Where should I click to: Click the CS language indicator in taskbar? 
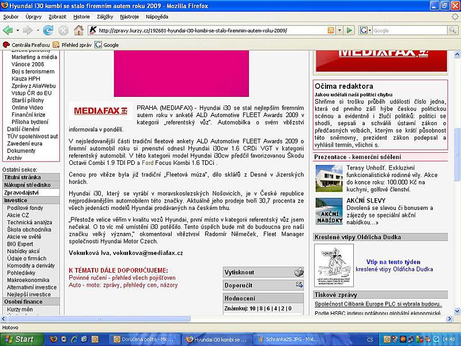[x=370, y=340]
